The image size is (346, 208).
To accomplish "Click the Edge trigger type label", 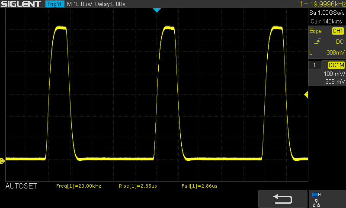I will click(x=315, y=31).
